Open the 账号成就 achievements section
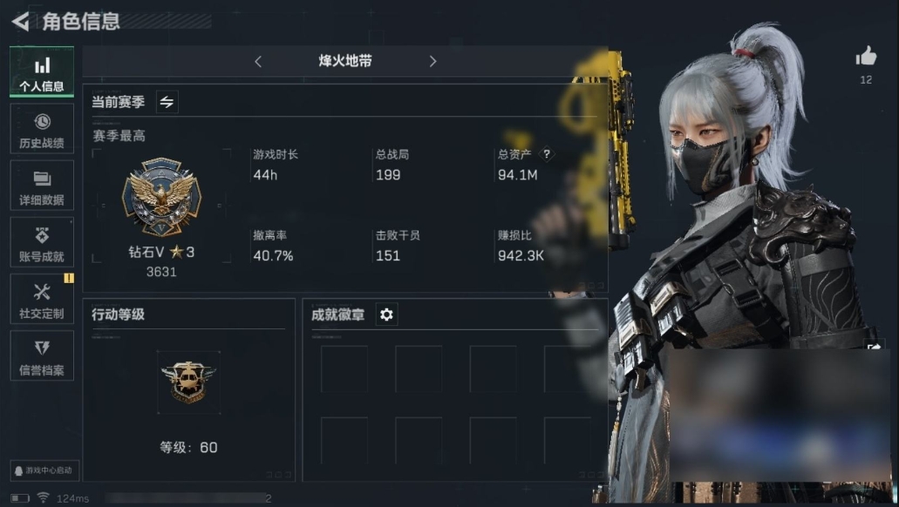Viewport: 899px width, 507px height. click(42, 242)
